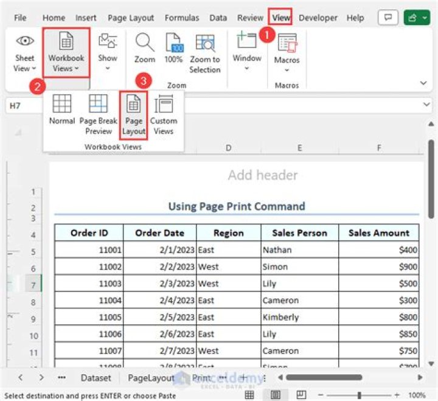Image resolution: width=438 pixels, height=401 pixels.
Task: Go to previous sheet with left arrow
Action: [21, 377]
